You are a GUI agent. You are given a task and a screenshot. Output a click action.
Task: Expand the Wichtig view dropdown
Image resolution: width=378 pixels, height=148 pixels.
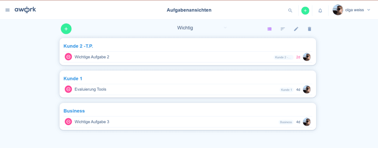(x=225, y=28)
